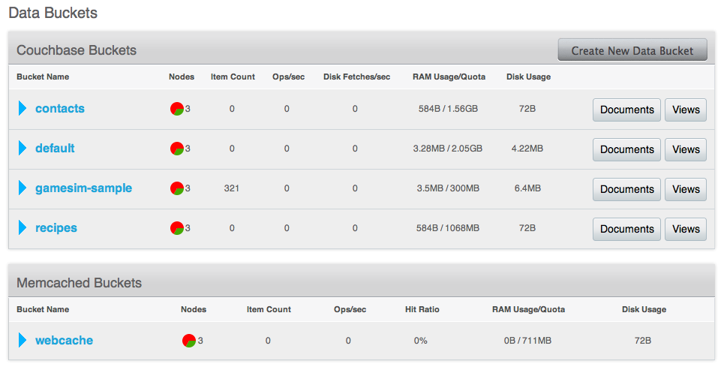Expand the gamesim-sample bucket disclosure triangle
Screen dimensions: 727x385
(23, 188)
